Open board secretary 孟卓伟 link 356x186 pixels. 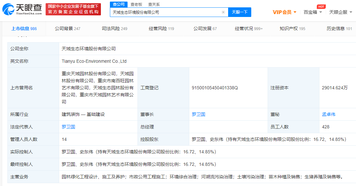click(x=328, y=115)
